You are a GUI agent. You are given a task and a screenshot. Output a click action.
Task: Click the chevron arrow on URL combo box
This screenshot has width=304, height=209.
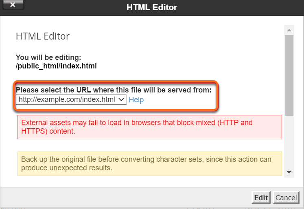tap(122, 100)
